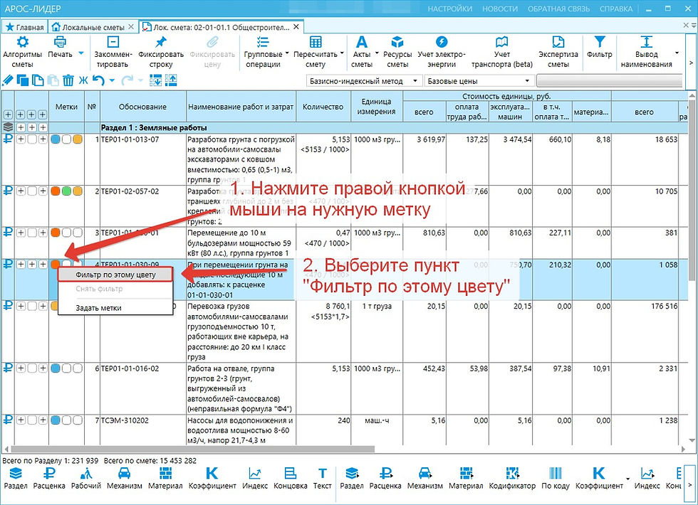Expand first plus in Раздел 1 row

pyautogui.click(x=21, y=127)
